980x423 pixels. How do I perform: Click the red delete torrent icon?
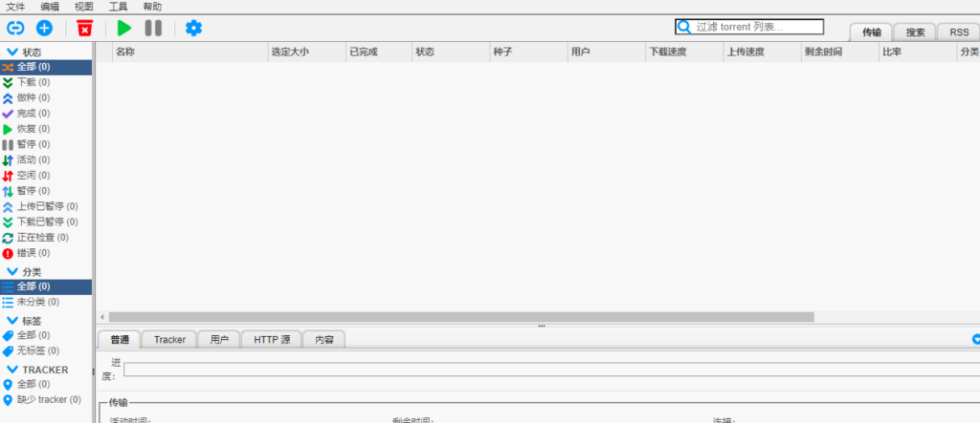(x=85, y=29)
